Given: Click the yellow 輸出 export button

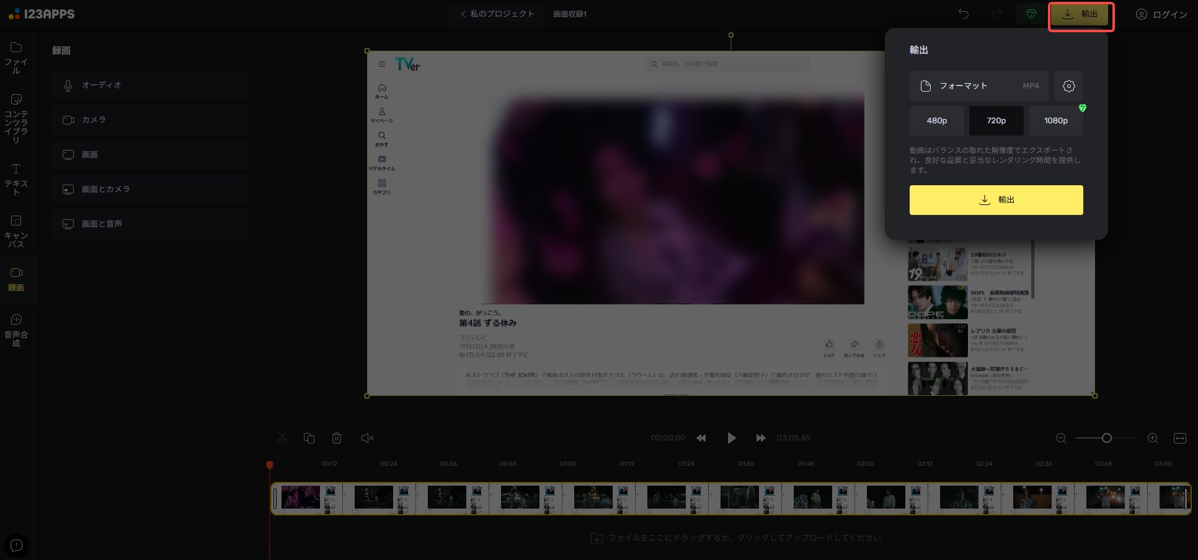Looking at the screenshot, I should coord(996,200).
